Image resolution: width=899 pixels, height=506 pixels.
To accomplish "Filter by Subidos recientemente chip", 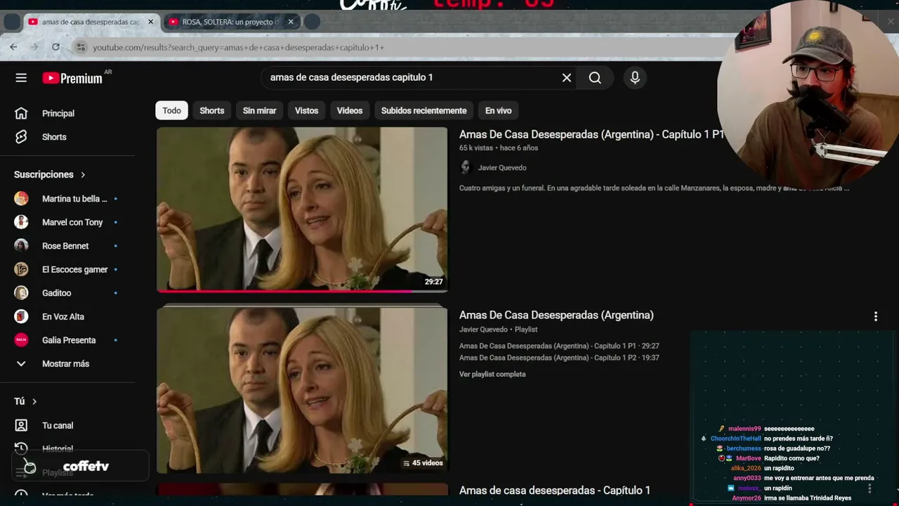I will pyautogui.click(x=424, y=110).
